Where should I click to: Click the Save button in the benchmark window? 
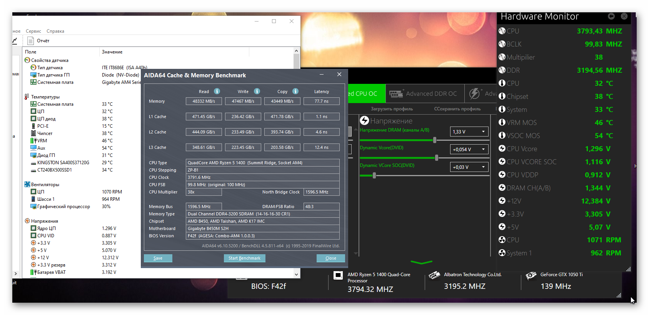click(158, 258)
